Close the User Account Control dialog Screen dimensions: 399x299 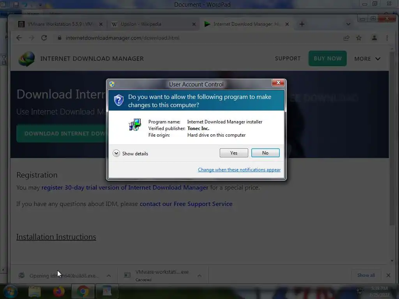pos(278,83)
